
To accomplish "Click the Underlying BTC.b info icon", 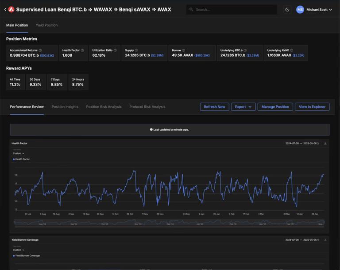I will 245,51.
